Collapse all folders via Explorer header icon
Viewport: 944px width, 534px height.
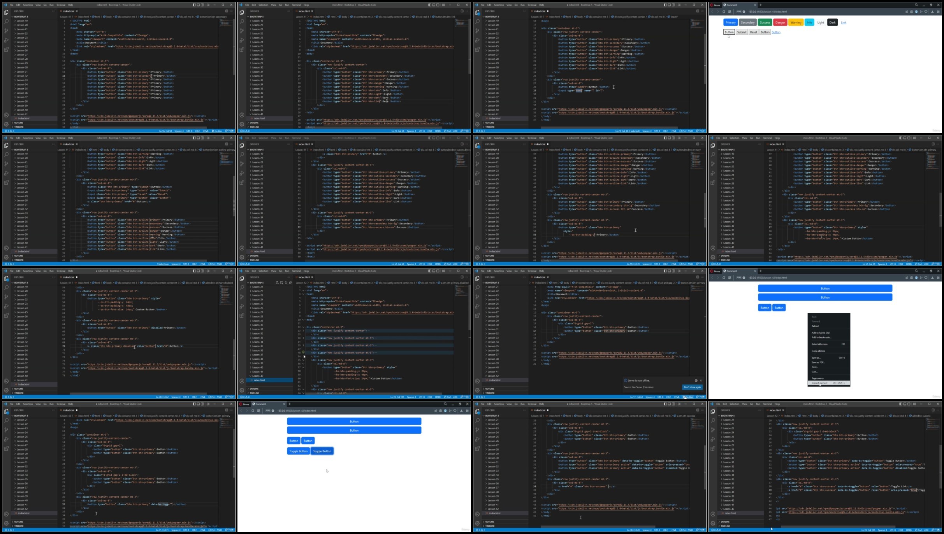click(x=290, y=283)
